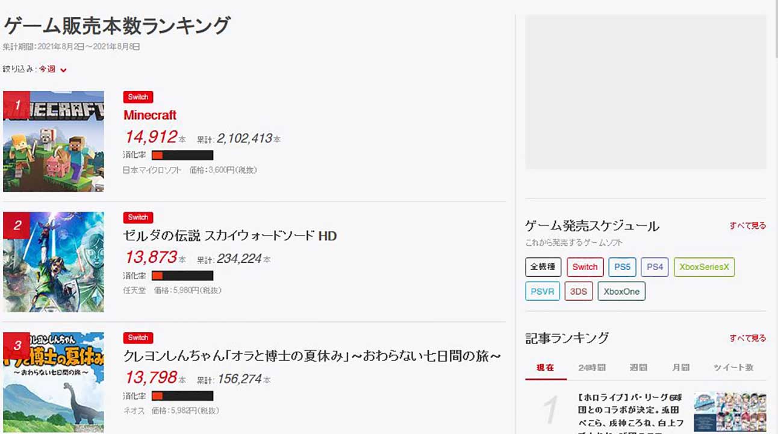
Task: Click the Switch badge on Zelda entry
Action: [x=138, y=217]
